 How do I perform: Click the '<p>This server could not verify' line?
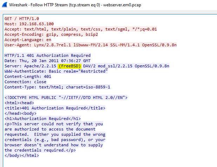[x=54, y=124]
